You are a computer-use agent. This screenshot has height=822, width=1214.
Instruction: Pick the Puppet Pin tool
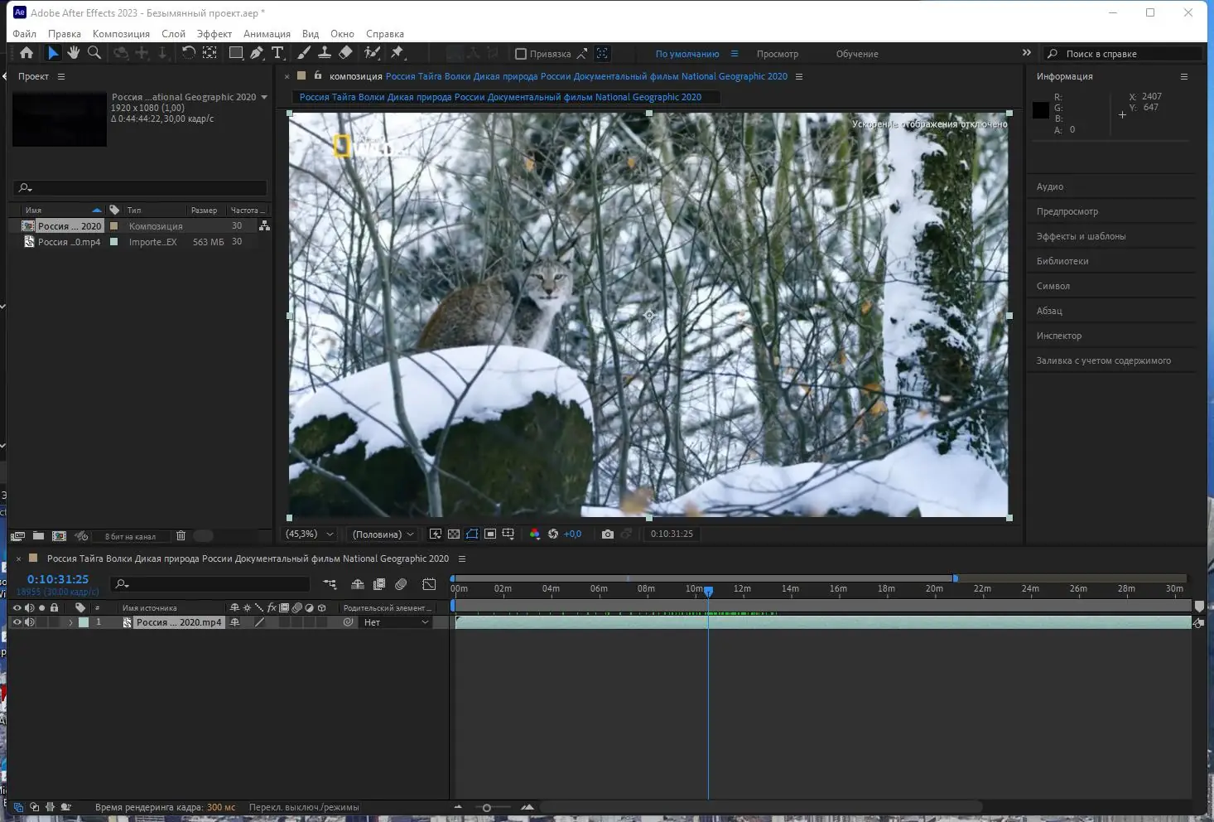(x=397, y=53)
